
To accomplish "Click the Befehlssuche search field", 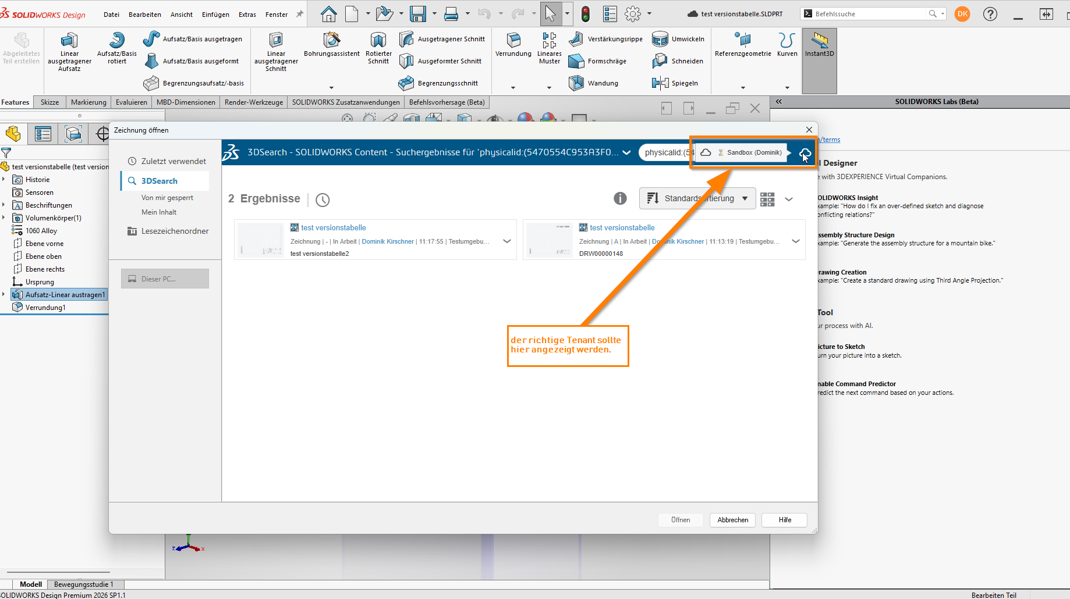I will point(870,14).
